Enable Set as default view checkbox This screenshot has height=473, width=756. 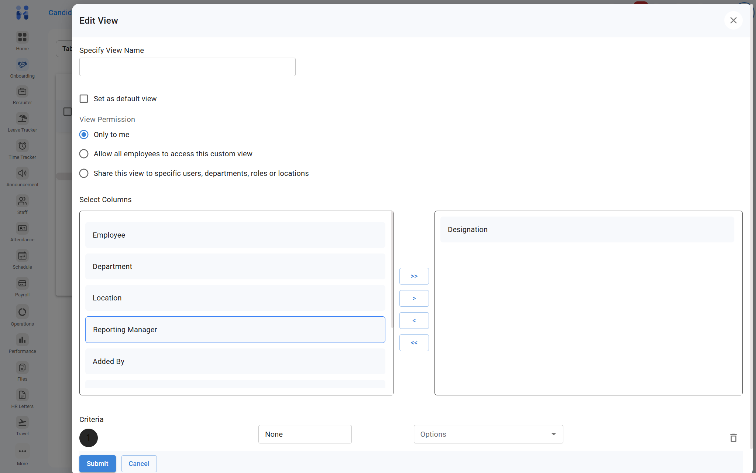pyautogui.click(x=84, y=99)
